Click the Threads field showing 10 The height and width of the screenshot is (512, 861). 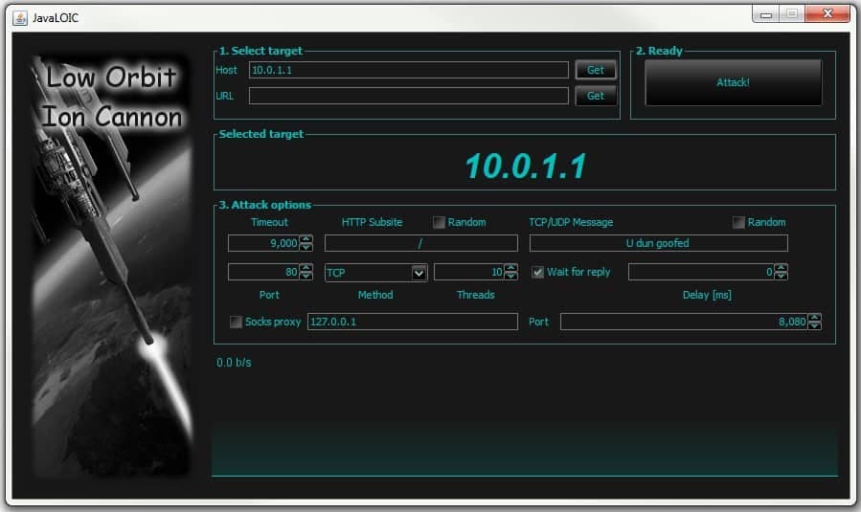click(x=469, y=272)
